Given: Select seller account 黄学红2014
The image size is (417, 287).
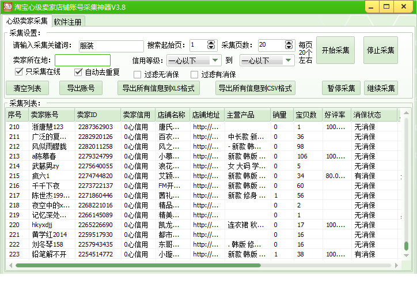Looking at the screenshot, I should pyautogui.click(x=50, y=235).
